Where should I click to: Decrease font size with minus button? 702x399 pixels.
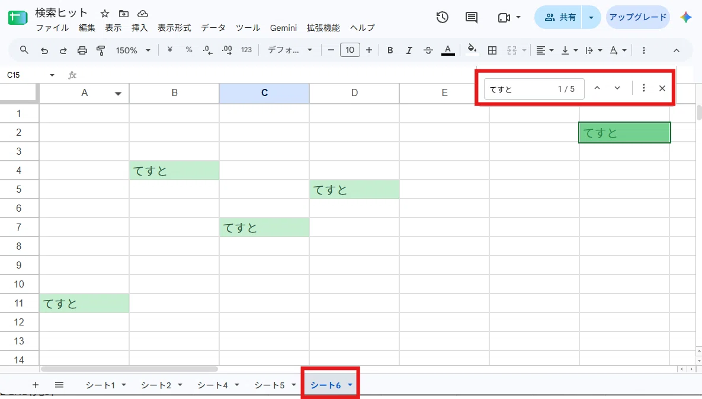331,50
